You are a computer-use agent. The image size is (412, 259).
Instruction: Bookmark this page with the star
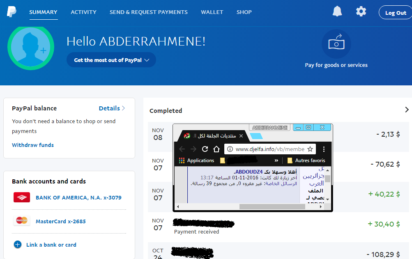tap(310, 149)
